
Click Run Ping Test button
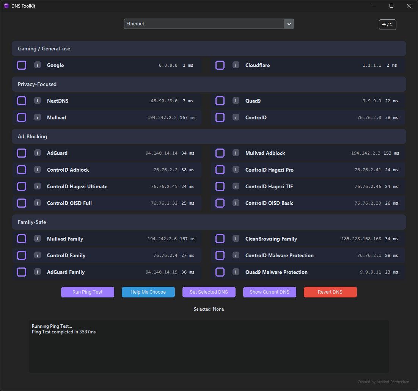(88, 292)
